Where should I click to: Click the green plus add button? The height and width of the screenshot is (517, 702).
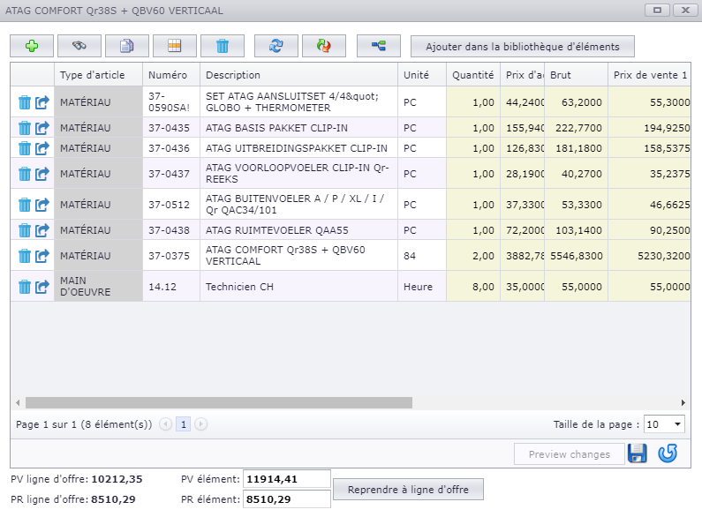[32, 46]
